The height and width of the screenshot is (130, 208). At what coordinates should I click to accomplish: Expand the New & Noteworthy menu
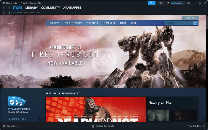tap(73, 23)
